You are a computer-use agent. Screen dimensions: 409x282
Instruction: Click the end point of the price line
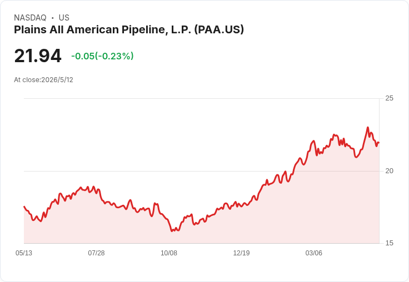(x=379, y=143)
